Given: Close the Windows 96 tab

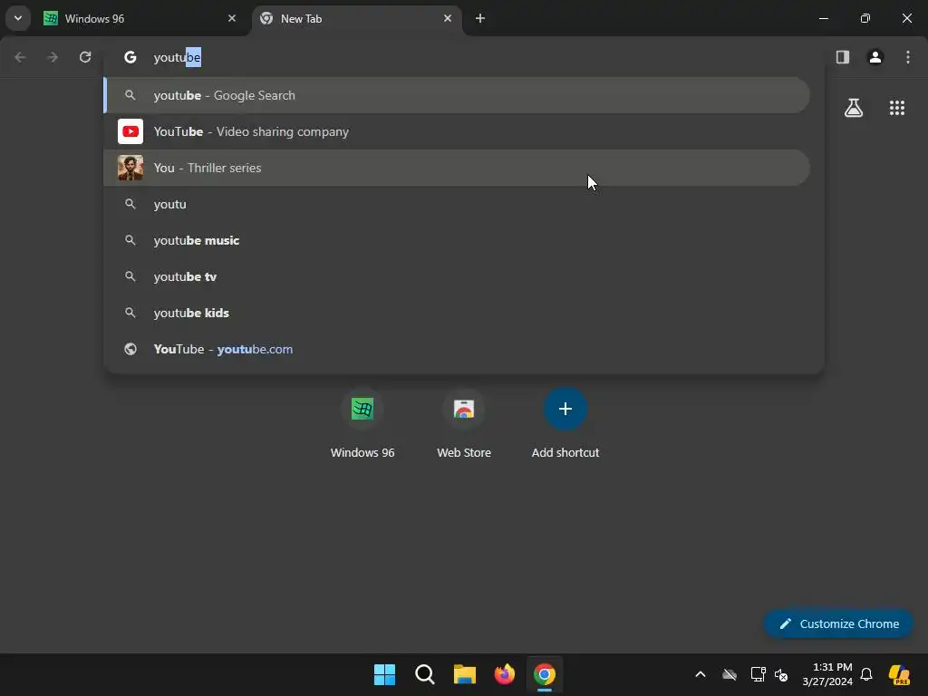Looking at the screenshot, I should tap(232, 18).
